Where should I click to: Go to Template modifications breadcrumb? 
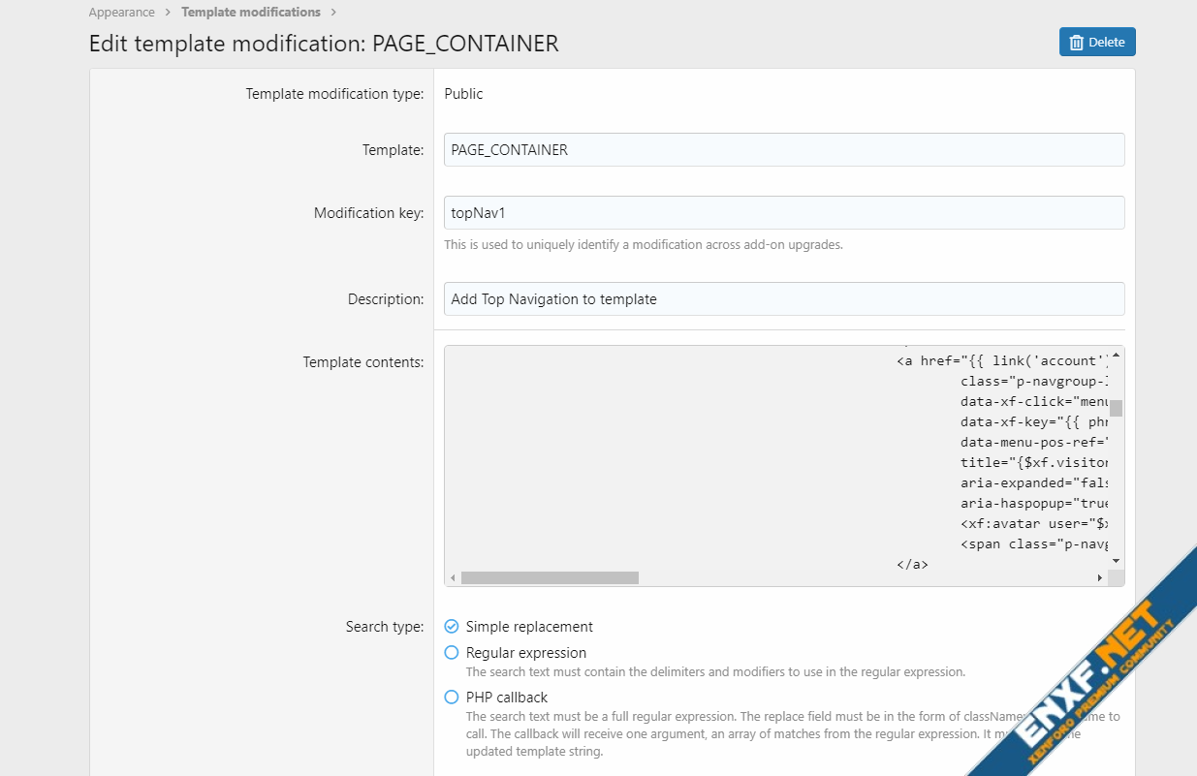[251, 13]
